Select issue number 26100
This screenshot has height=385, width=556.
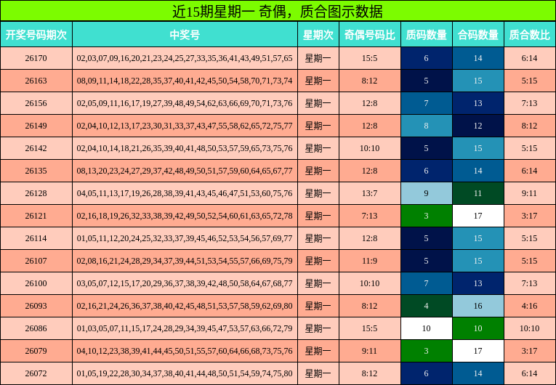pos(36,283)
